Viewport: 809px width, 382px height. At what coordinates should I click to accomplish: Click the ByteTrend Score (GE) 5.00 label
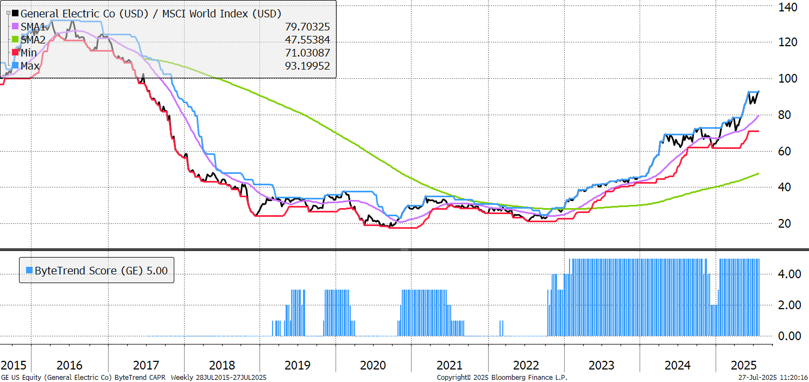[x=102, y=270]
